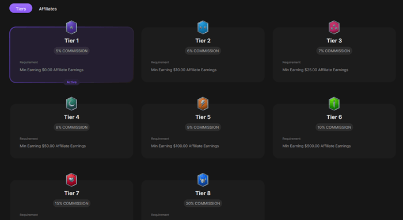
Task: Click the 20% COMMISSION pill
Action: [203, 203]
